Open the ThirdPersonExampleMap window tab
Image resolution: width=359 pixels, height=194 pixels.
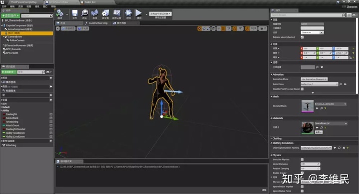(x=23, y=2)
